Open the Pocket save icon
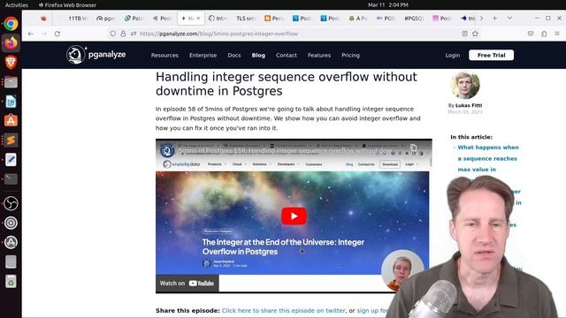 pos(531,34)
